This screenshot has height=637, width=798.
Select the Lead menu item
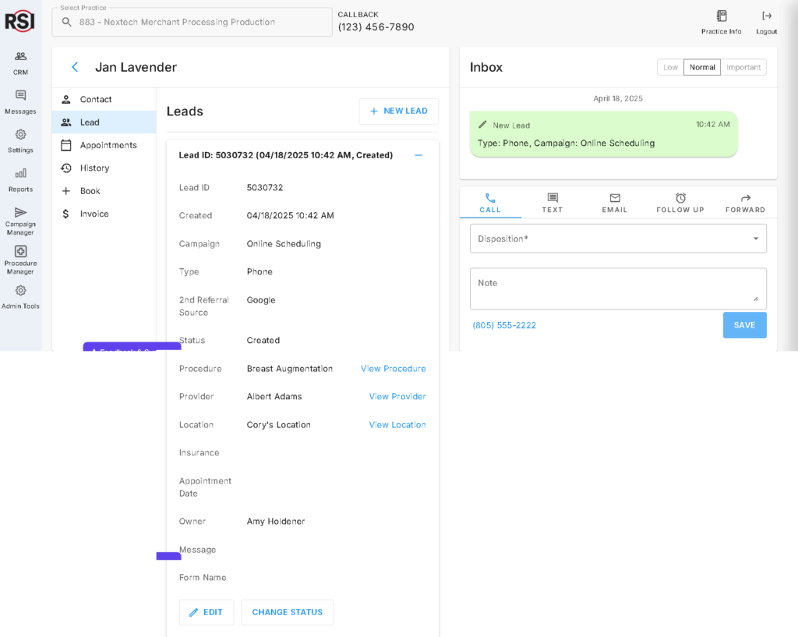point(104,122)
